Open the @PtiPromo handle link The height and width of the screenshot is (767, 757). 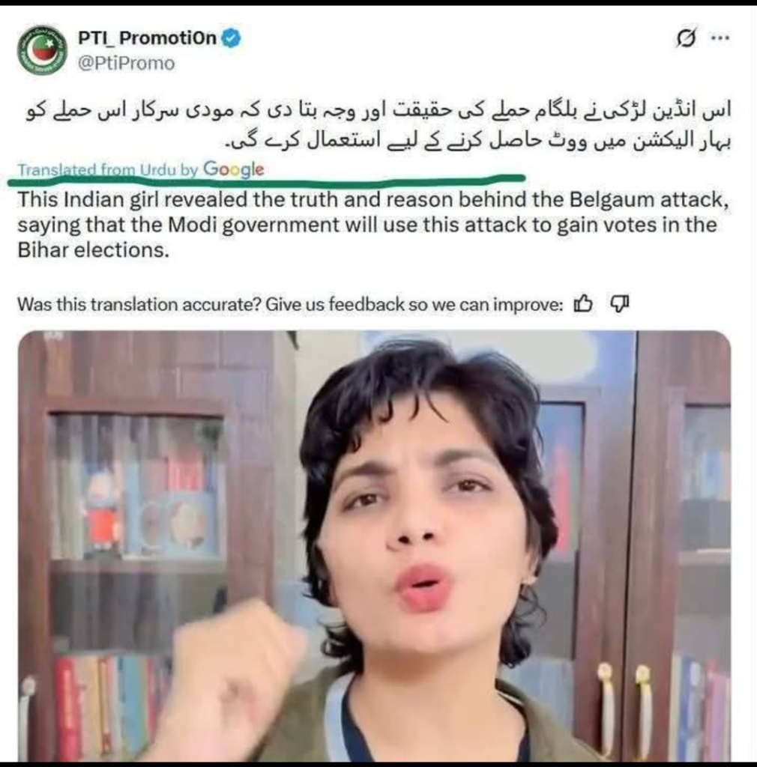(126, 64)
